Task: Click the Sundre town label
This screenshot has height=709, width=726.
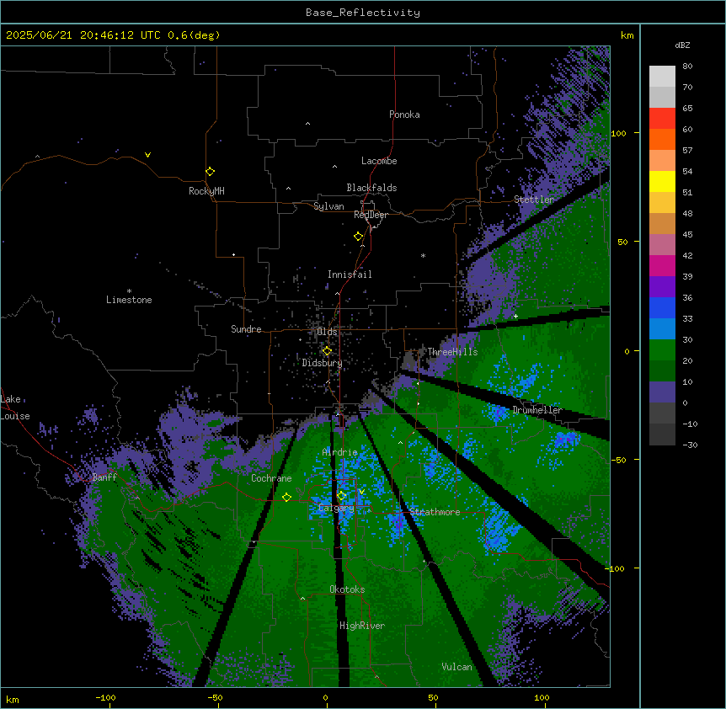Action: click(246, 329)
